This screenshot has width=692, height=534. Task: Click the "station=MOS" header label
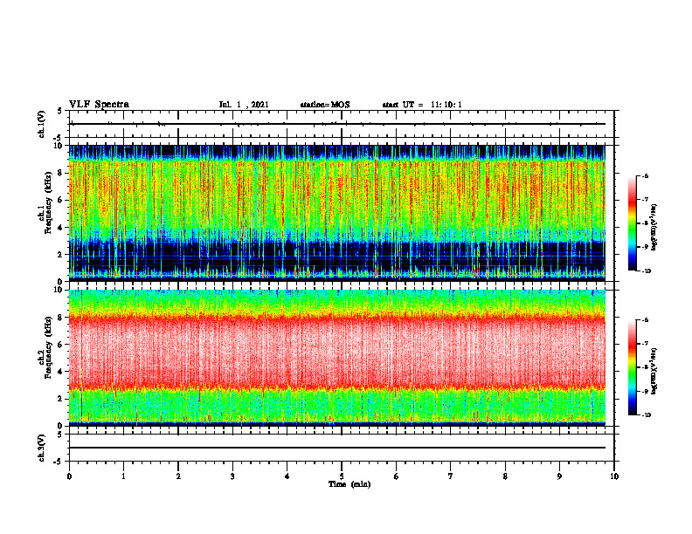[x=325, y=105]
